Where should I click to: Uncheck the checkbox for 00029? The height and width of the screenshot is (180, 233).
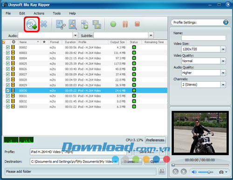coord(8,85)
